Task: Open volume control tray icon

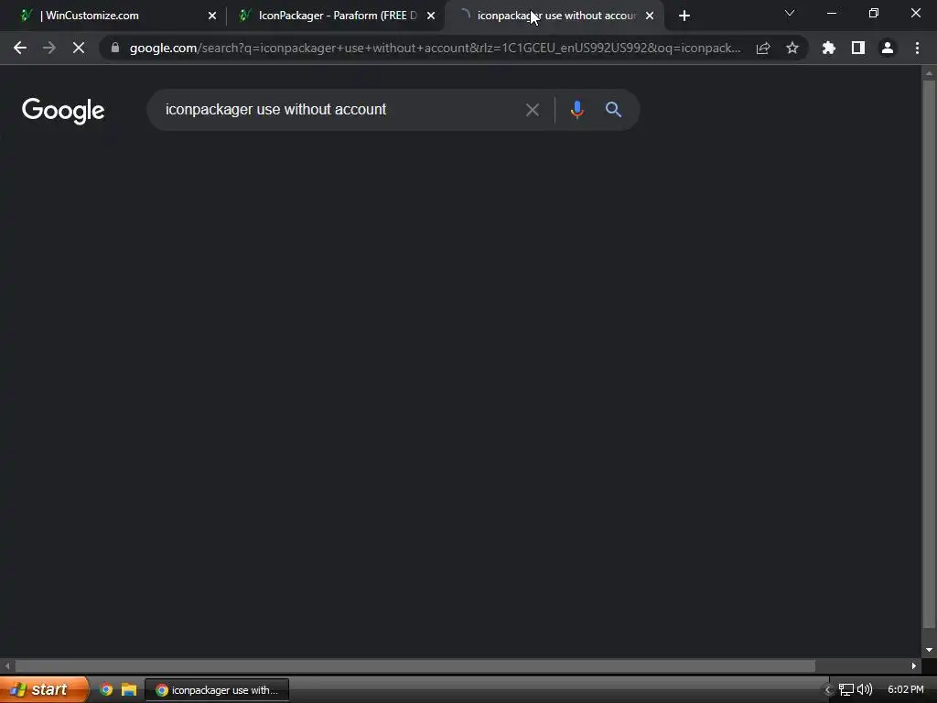Action: [864, 690]
